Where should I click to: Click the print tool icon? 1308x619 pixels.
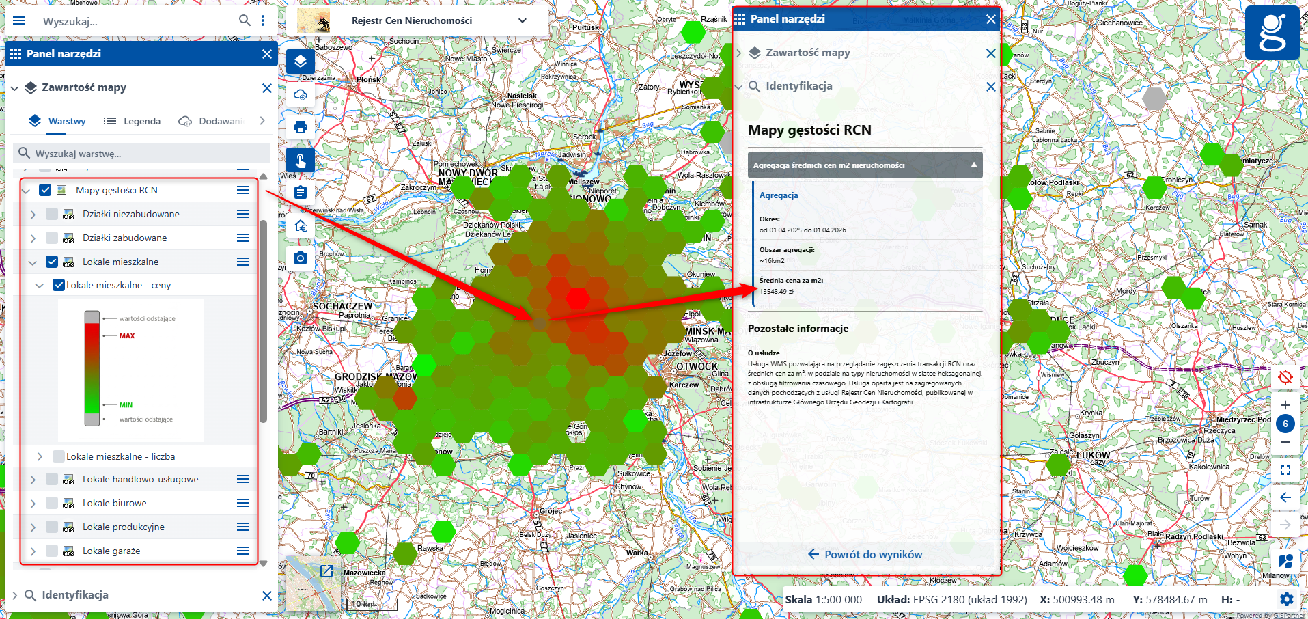[301, 127]
